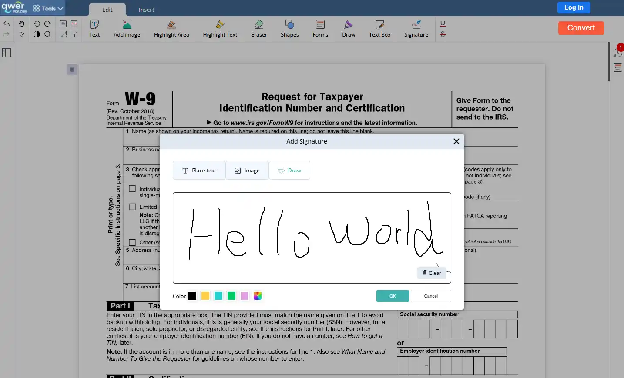624x378 pixels.
Task: Open the magnifier search tool
Action: coord(48,34)
